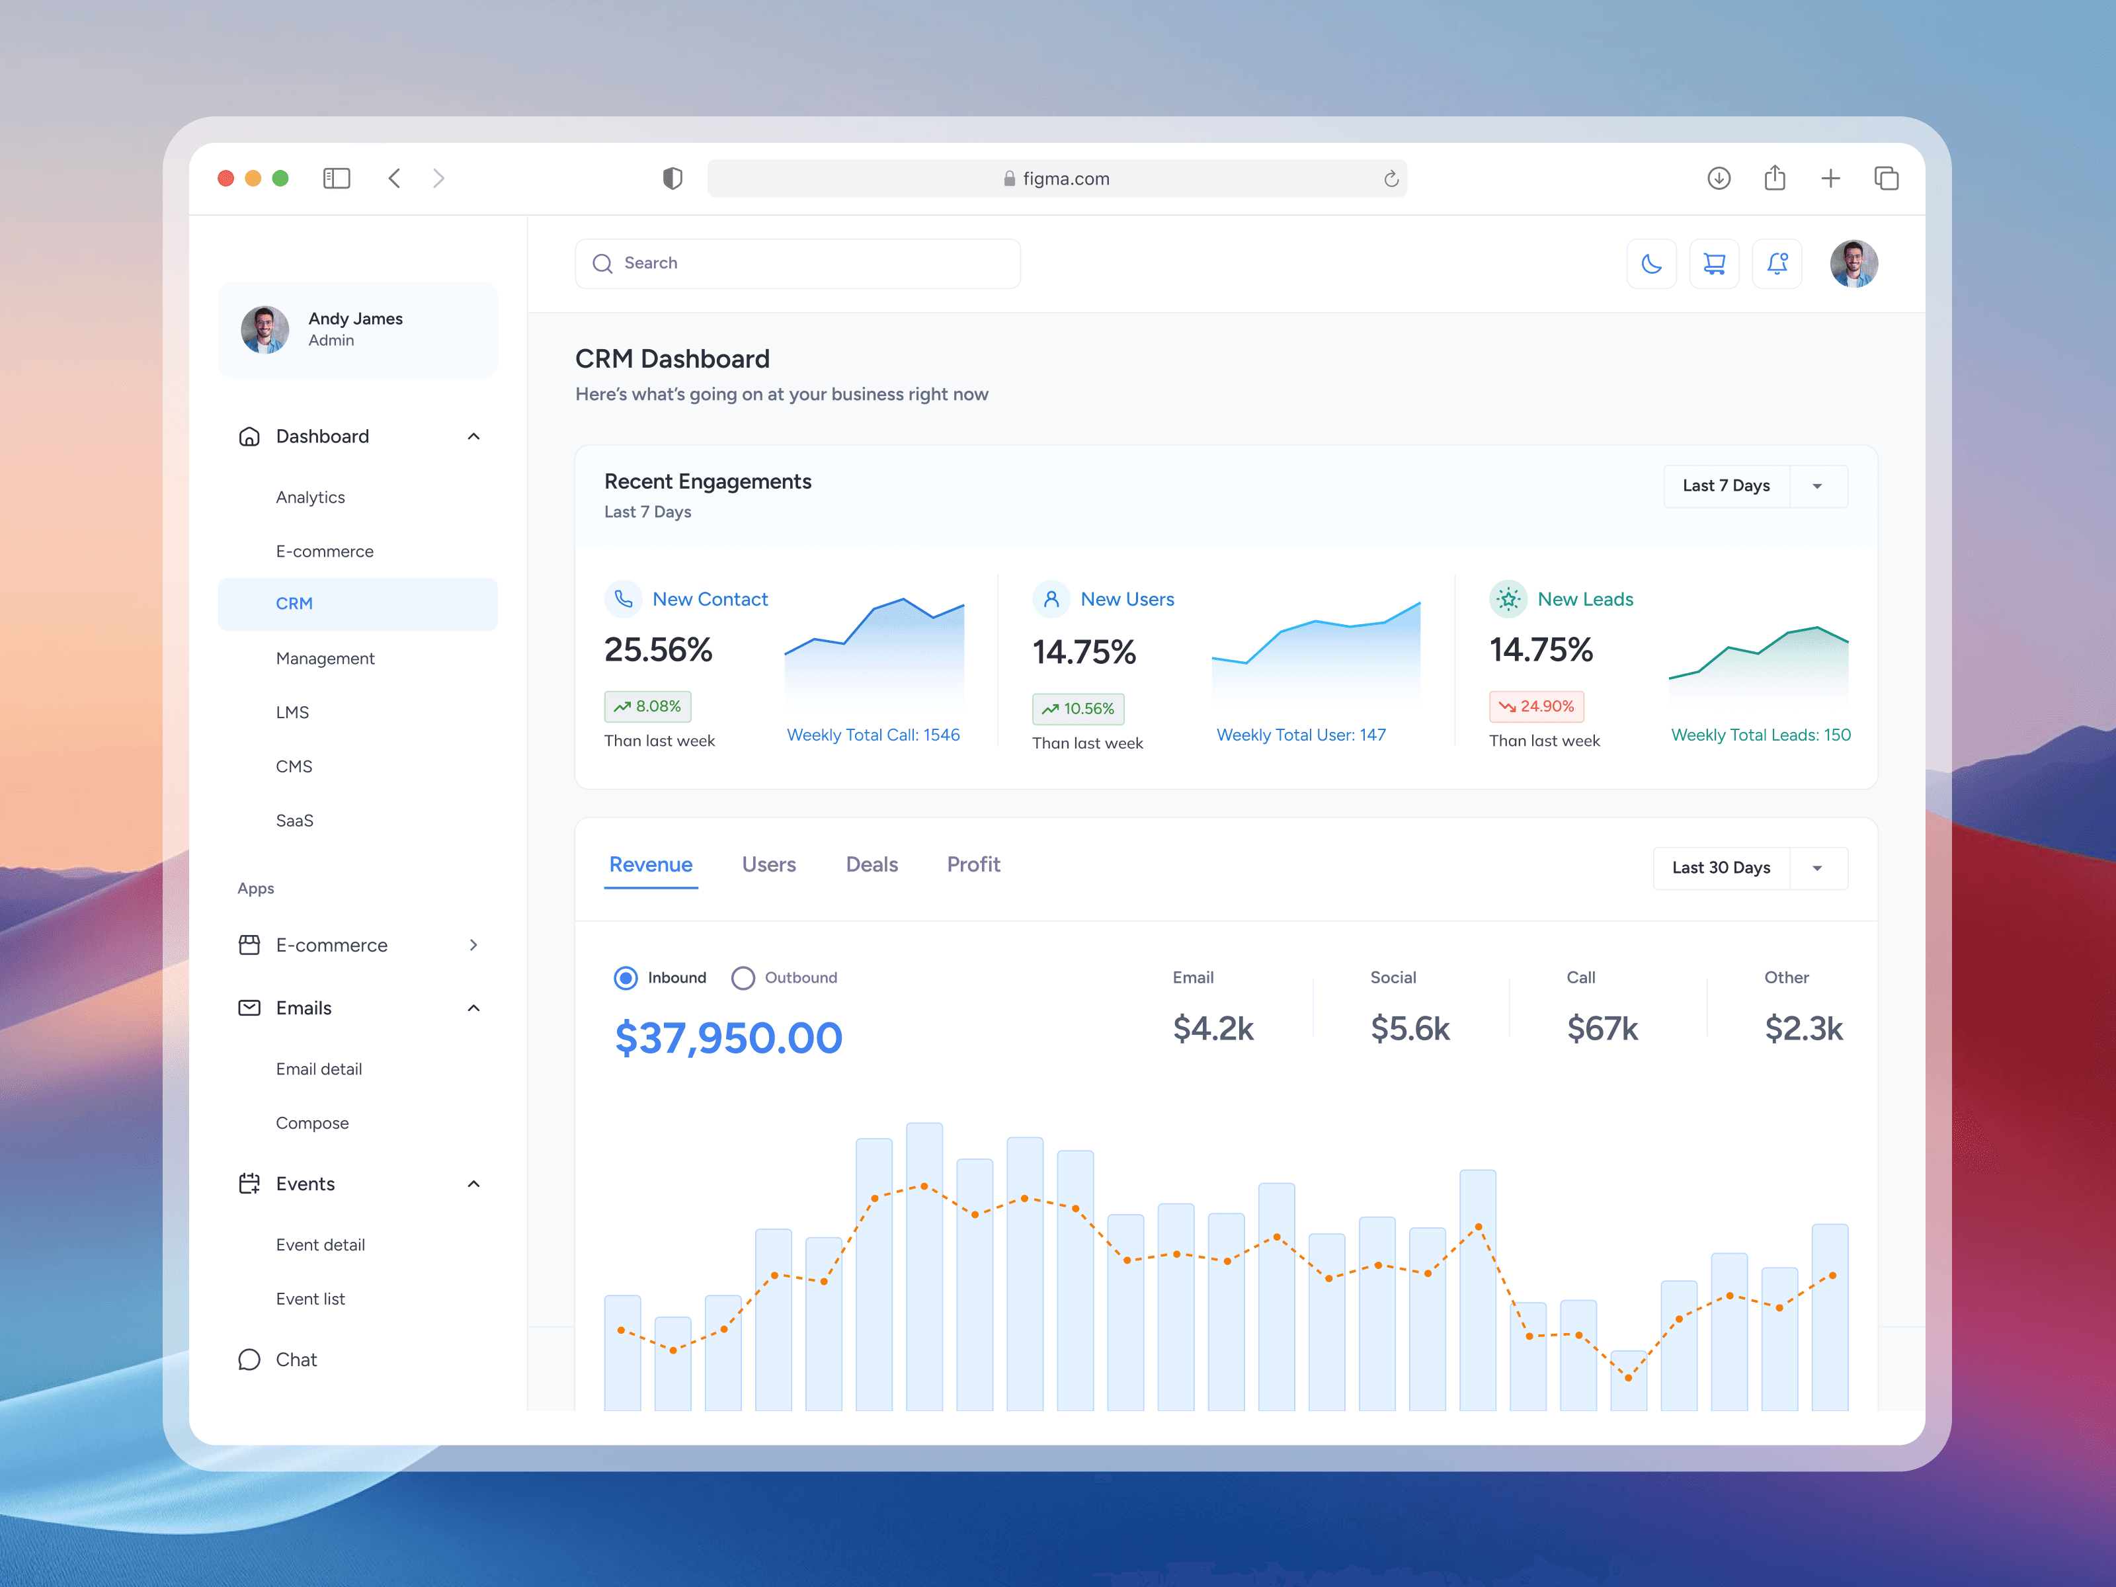The height and width of the screenshot is (1587, 2116).
Task: Expand the E-commerce apps submenu
Action: tap(473, 945)
